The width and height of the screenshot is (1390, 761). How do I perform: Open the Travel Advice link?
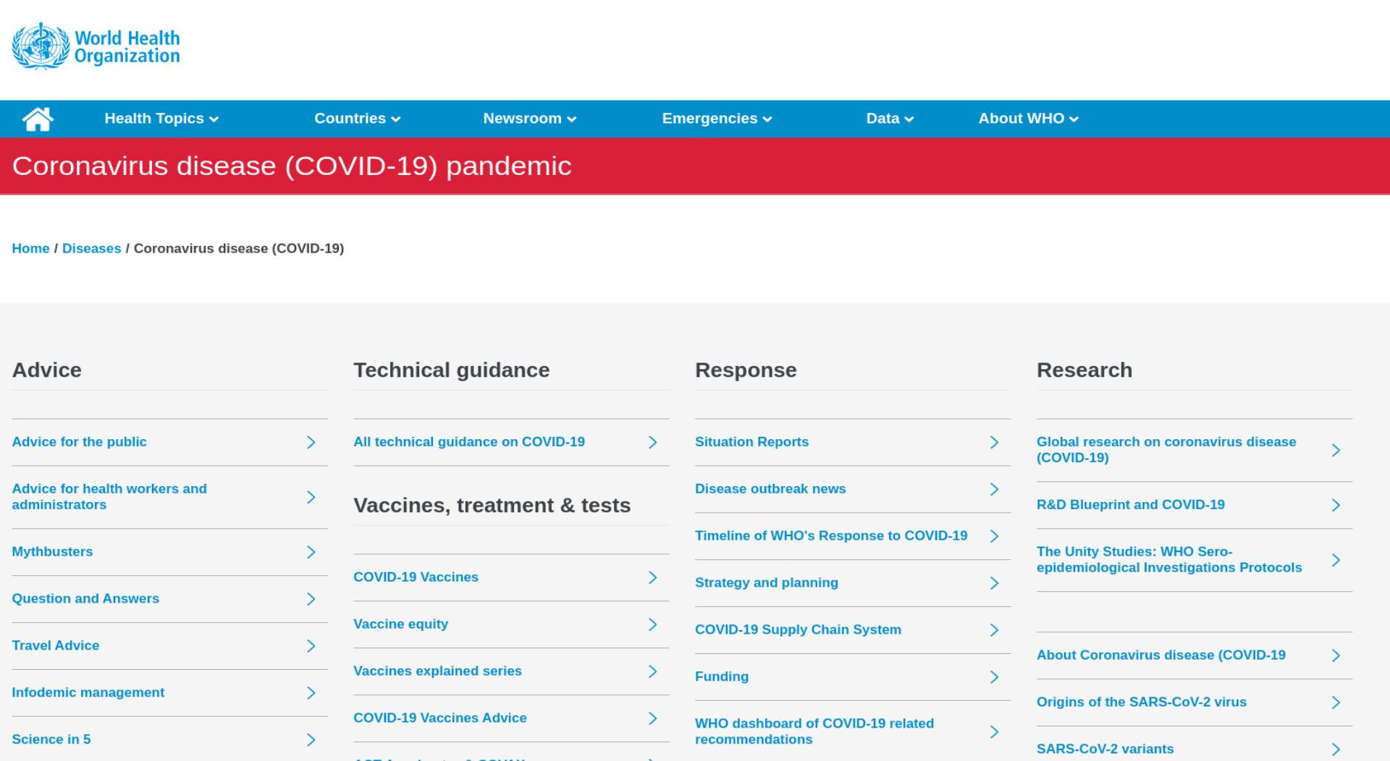(56, 646)
